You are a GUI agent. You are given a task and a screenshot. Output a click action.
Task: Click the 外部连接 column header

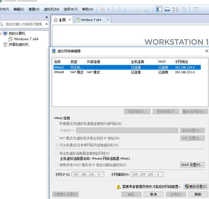point(107,62)
